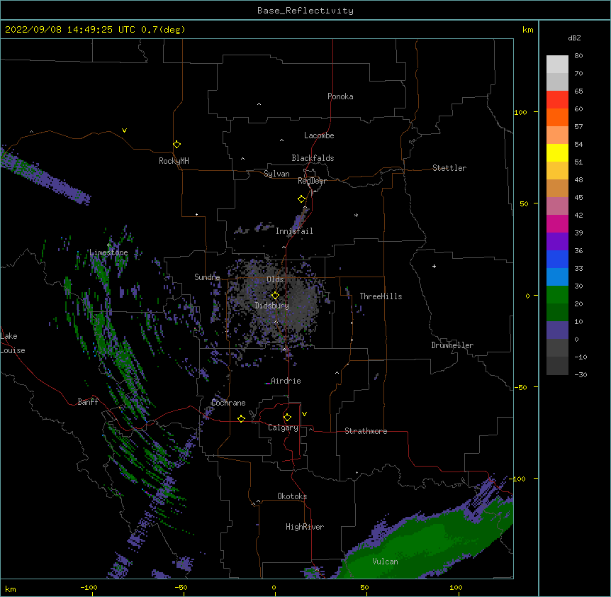Click the Airdrie city label

tap(286, 381)
